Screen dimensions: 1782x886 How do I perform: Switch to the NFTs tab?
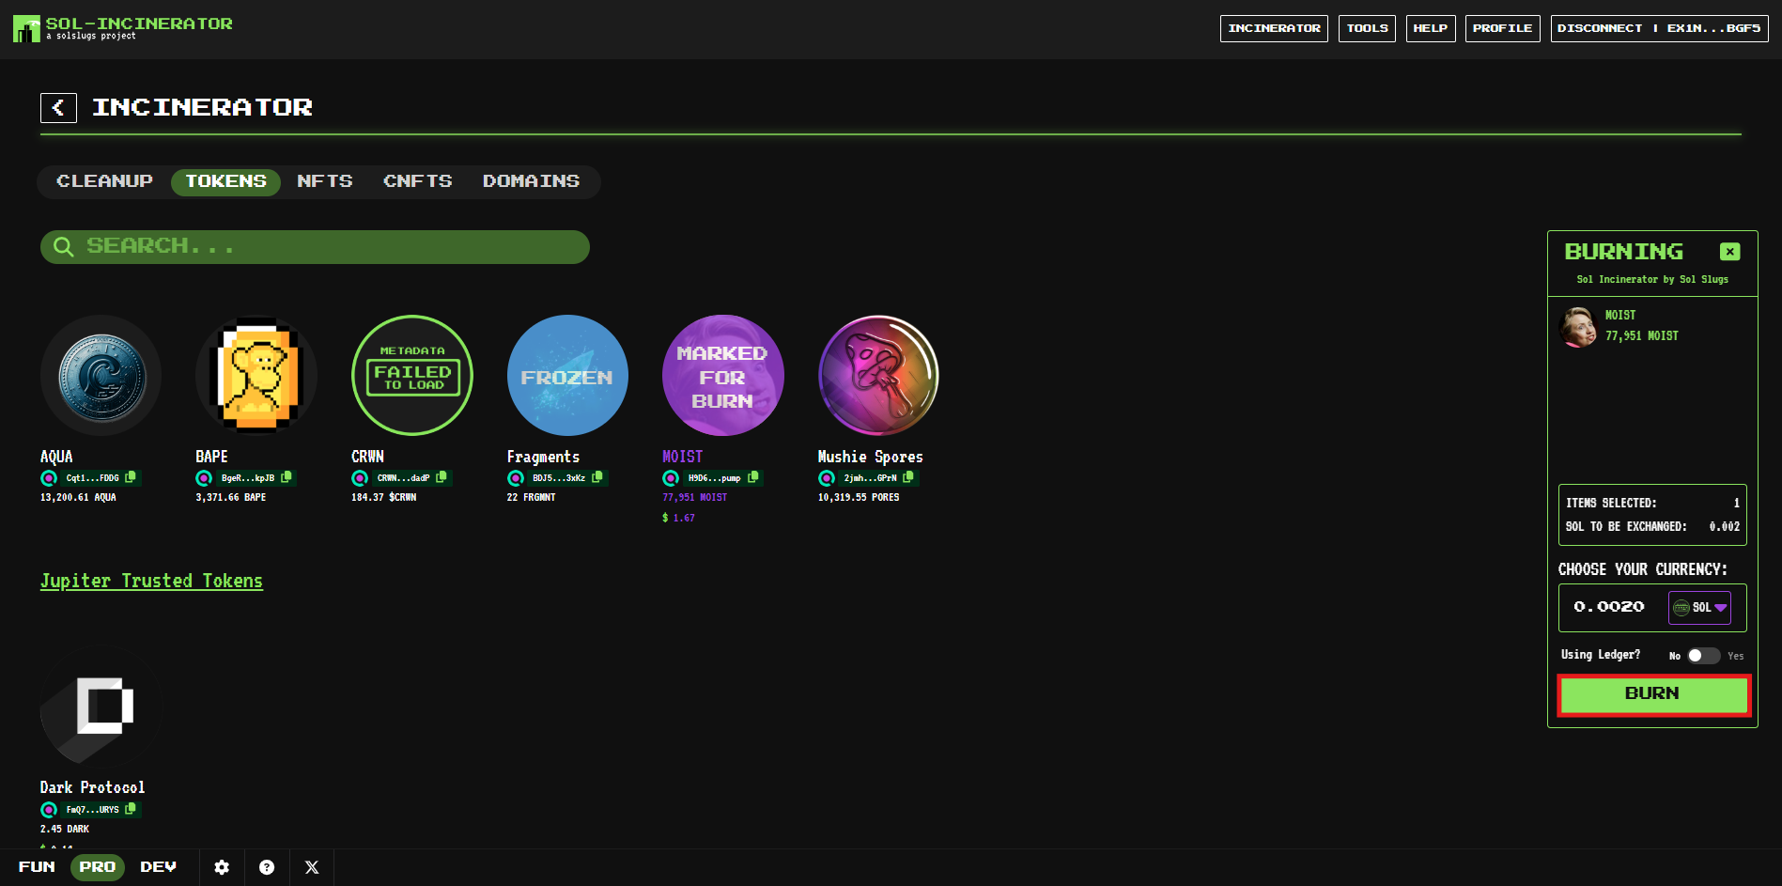(325, 181)
